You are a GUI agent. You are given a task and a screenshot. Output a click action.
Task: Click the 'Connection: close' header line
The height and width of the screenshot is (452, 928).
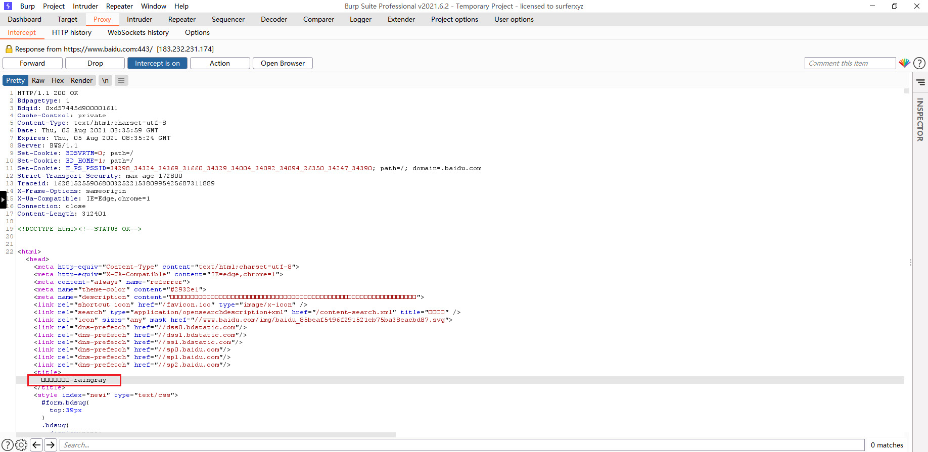[x=52, y=206]
